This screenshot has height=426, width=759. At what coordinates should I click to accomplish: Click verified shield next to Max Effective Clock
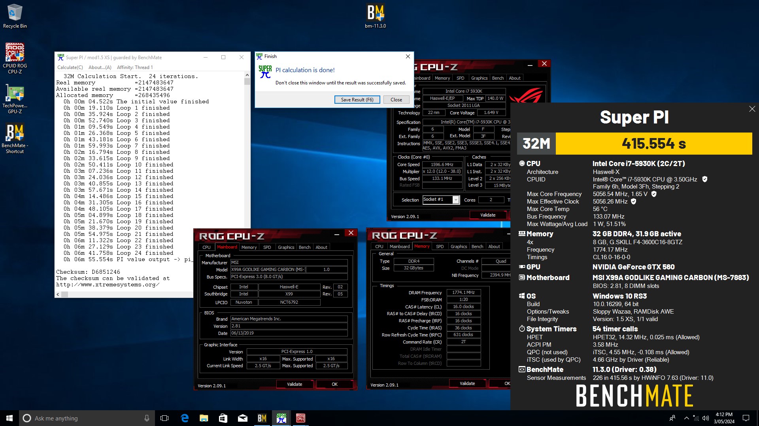633,201
